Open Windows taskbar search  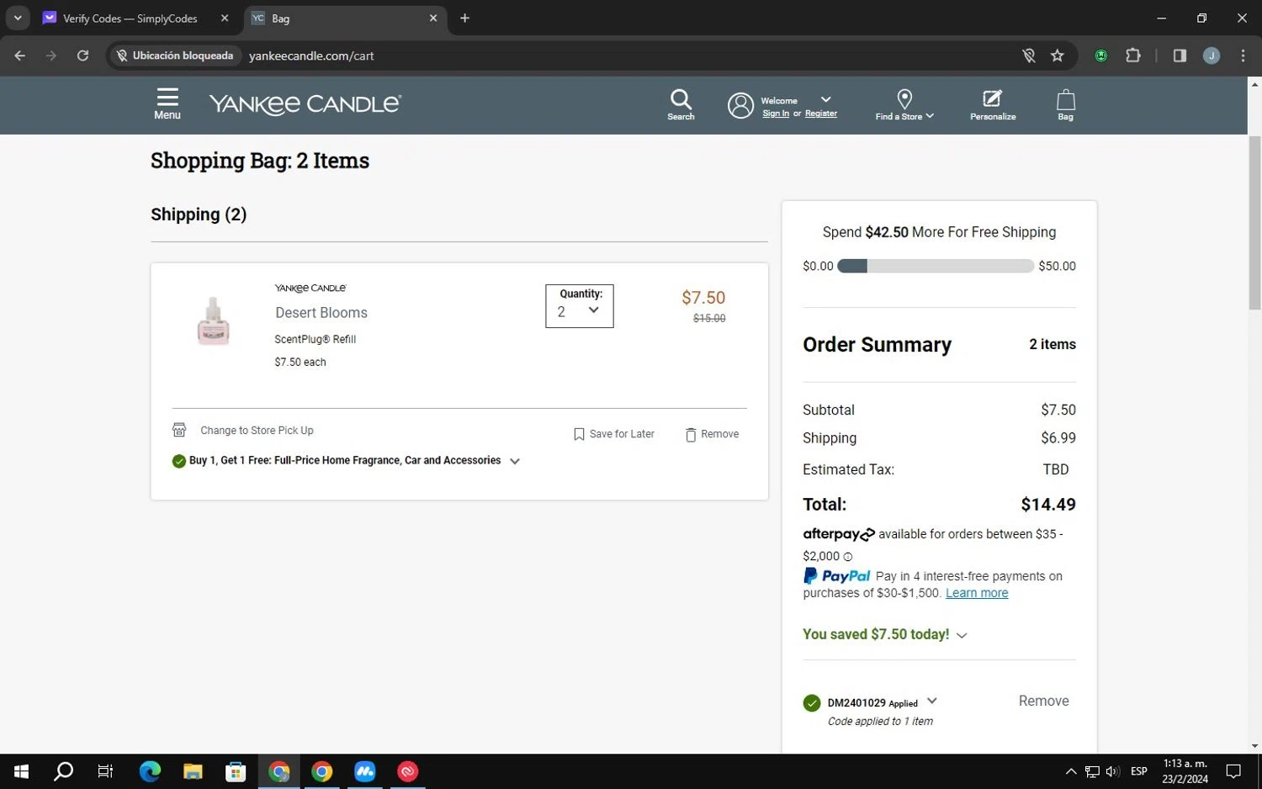click(x=63, y=771)
